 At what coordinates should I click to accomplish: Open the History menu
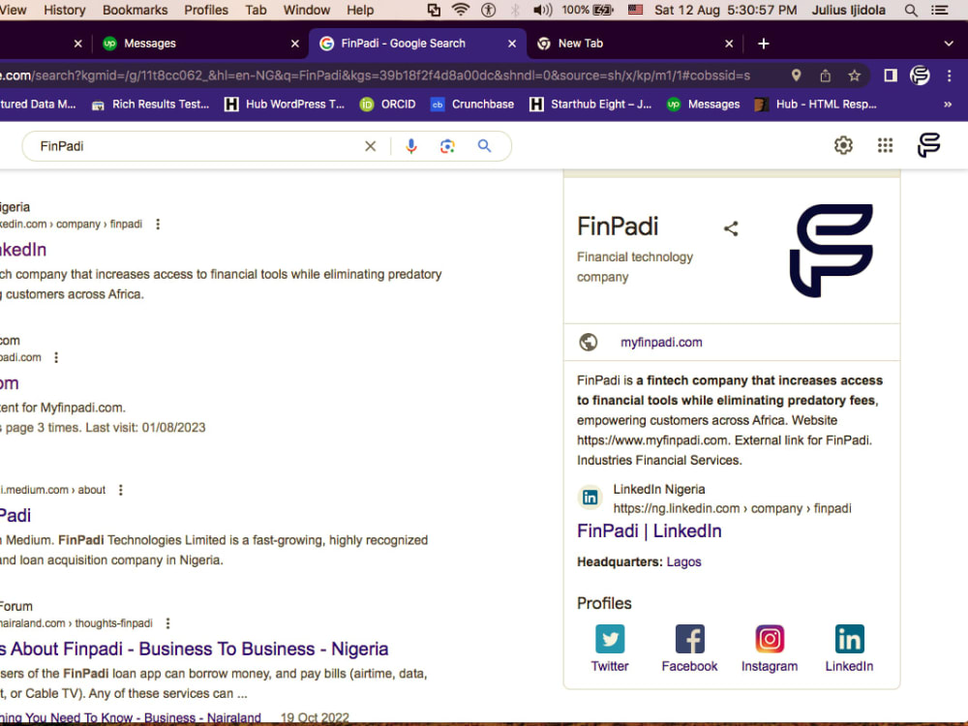point(64,10)
